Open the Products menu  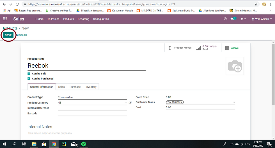click(x=68, y=19)
